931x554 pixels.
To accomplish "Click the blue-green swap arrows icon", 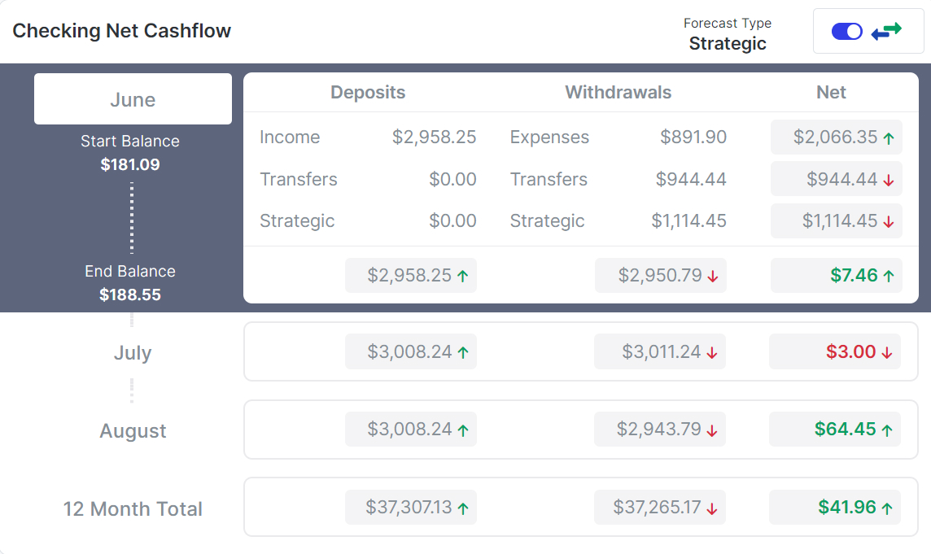I will click(x=886, y=32).
